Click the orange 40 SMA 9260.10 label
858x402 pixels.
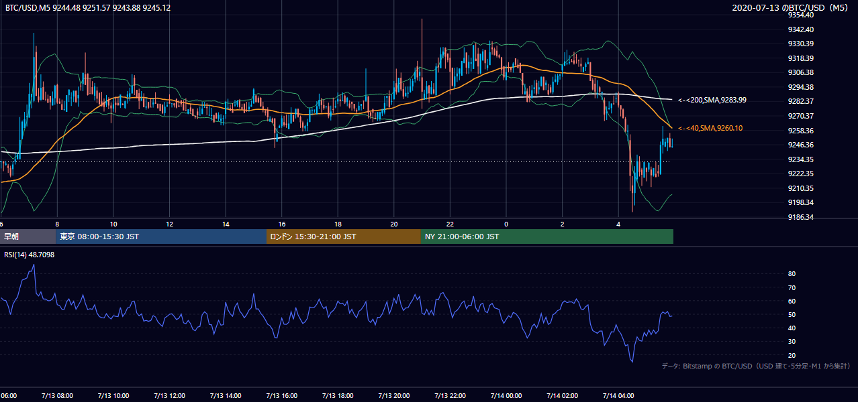(x=710, y=128)
